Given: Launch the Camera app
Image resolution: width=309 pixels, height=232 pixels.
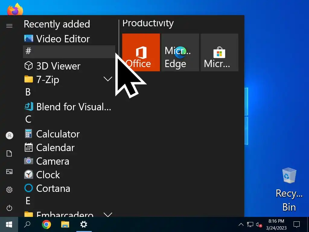Looking at the screenshot, I should click(x=69, y=161).
